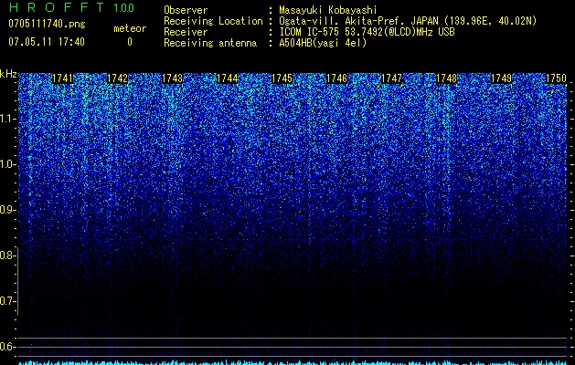Click the HROFFT 1.0.0 title text

pyautogui.click(x=71, y=7)
